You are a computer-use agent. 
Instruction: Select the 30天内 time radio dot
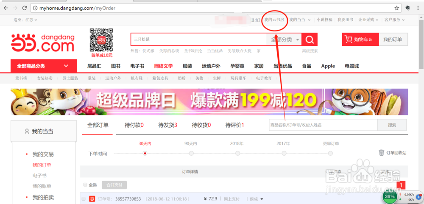(145, 154)
